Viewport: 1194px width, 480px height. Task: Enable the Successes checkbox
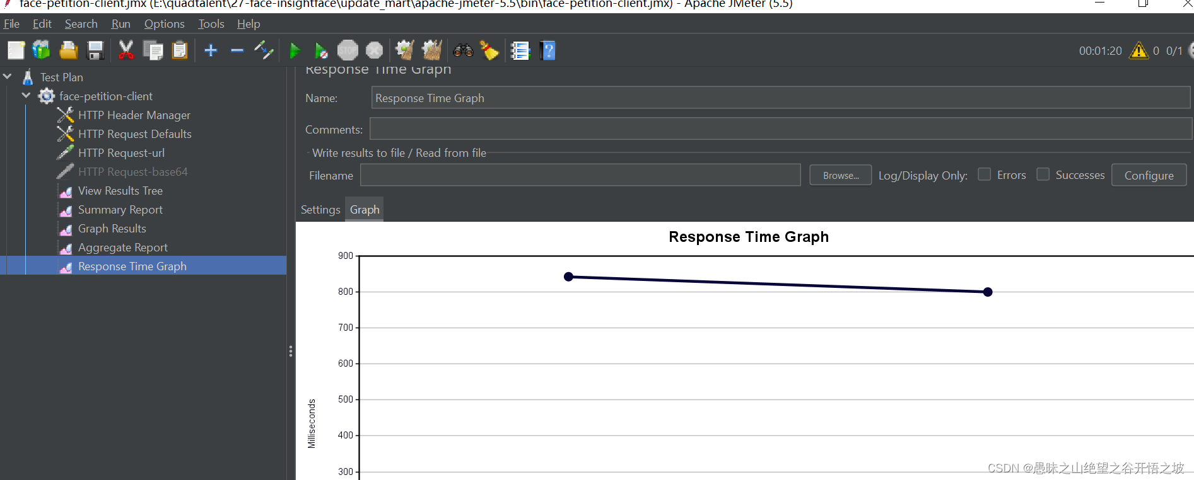[x=1043, y=174]
